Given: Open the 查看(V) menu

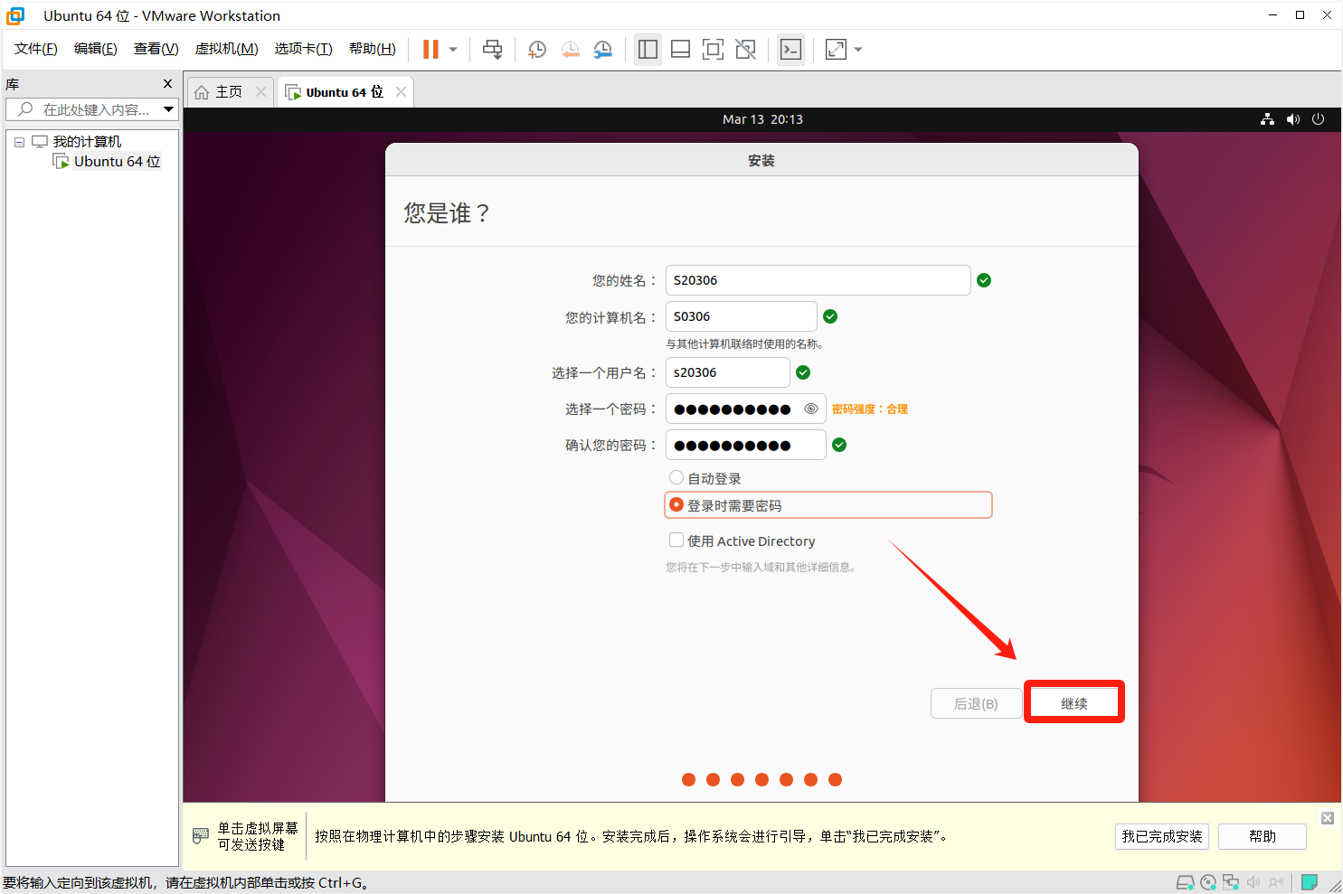Looking at the screenshot, I should tap(156, 49).
